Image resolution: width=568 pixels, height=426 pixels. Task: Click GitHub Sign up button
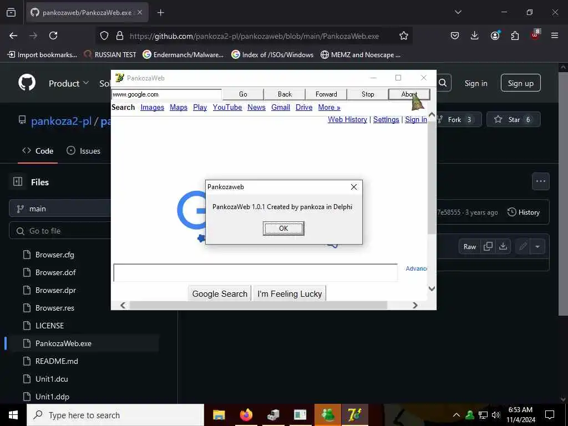pyautogui.click(x=520, y=83)
